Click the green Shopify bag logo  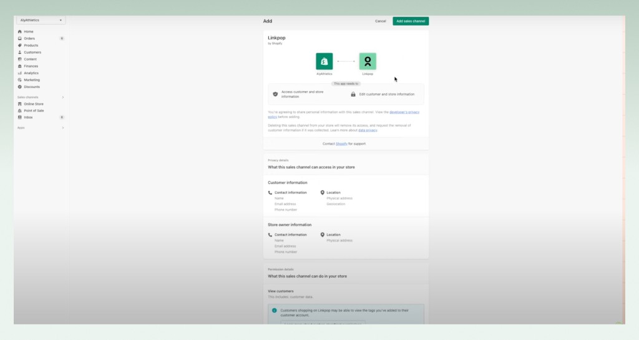324,61
